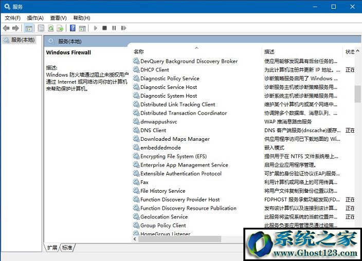Select File History Service row
The image size is (362, 261).
click(x=163, y=191)
